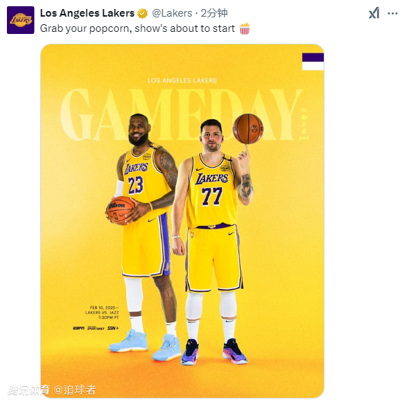Open the Lakers profile avatar

pos(21,20)
